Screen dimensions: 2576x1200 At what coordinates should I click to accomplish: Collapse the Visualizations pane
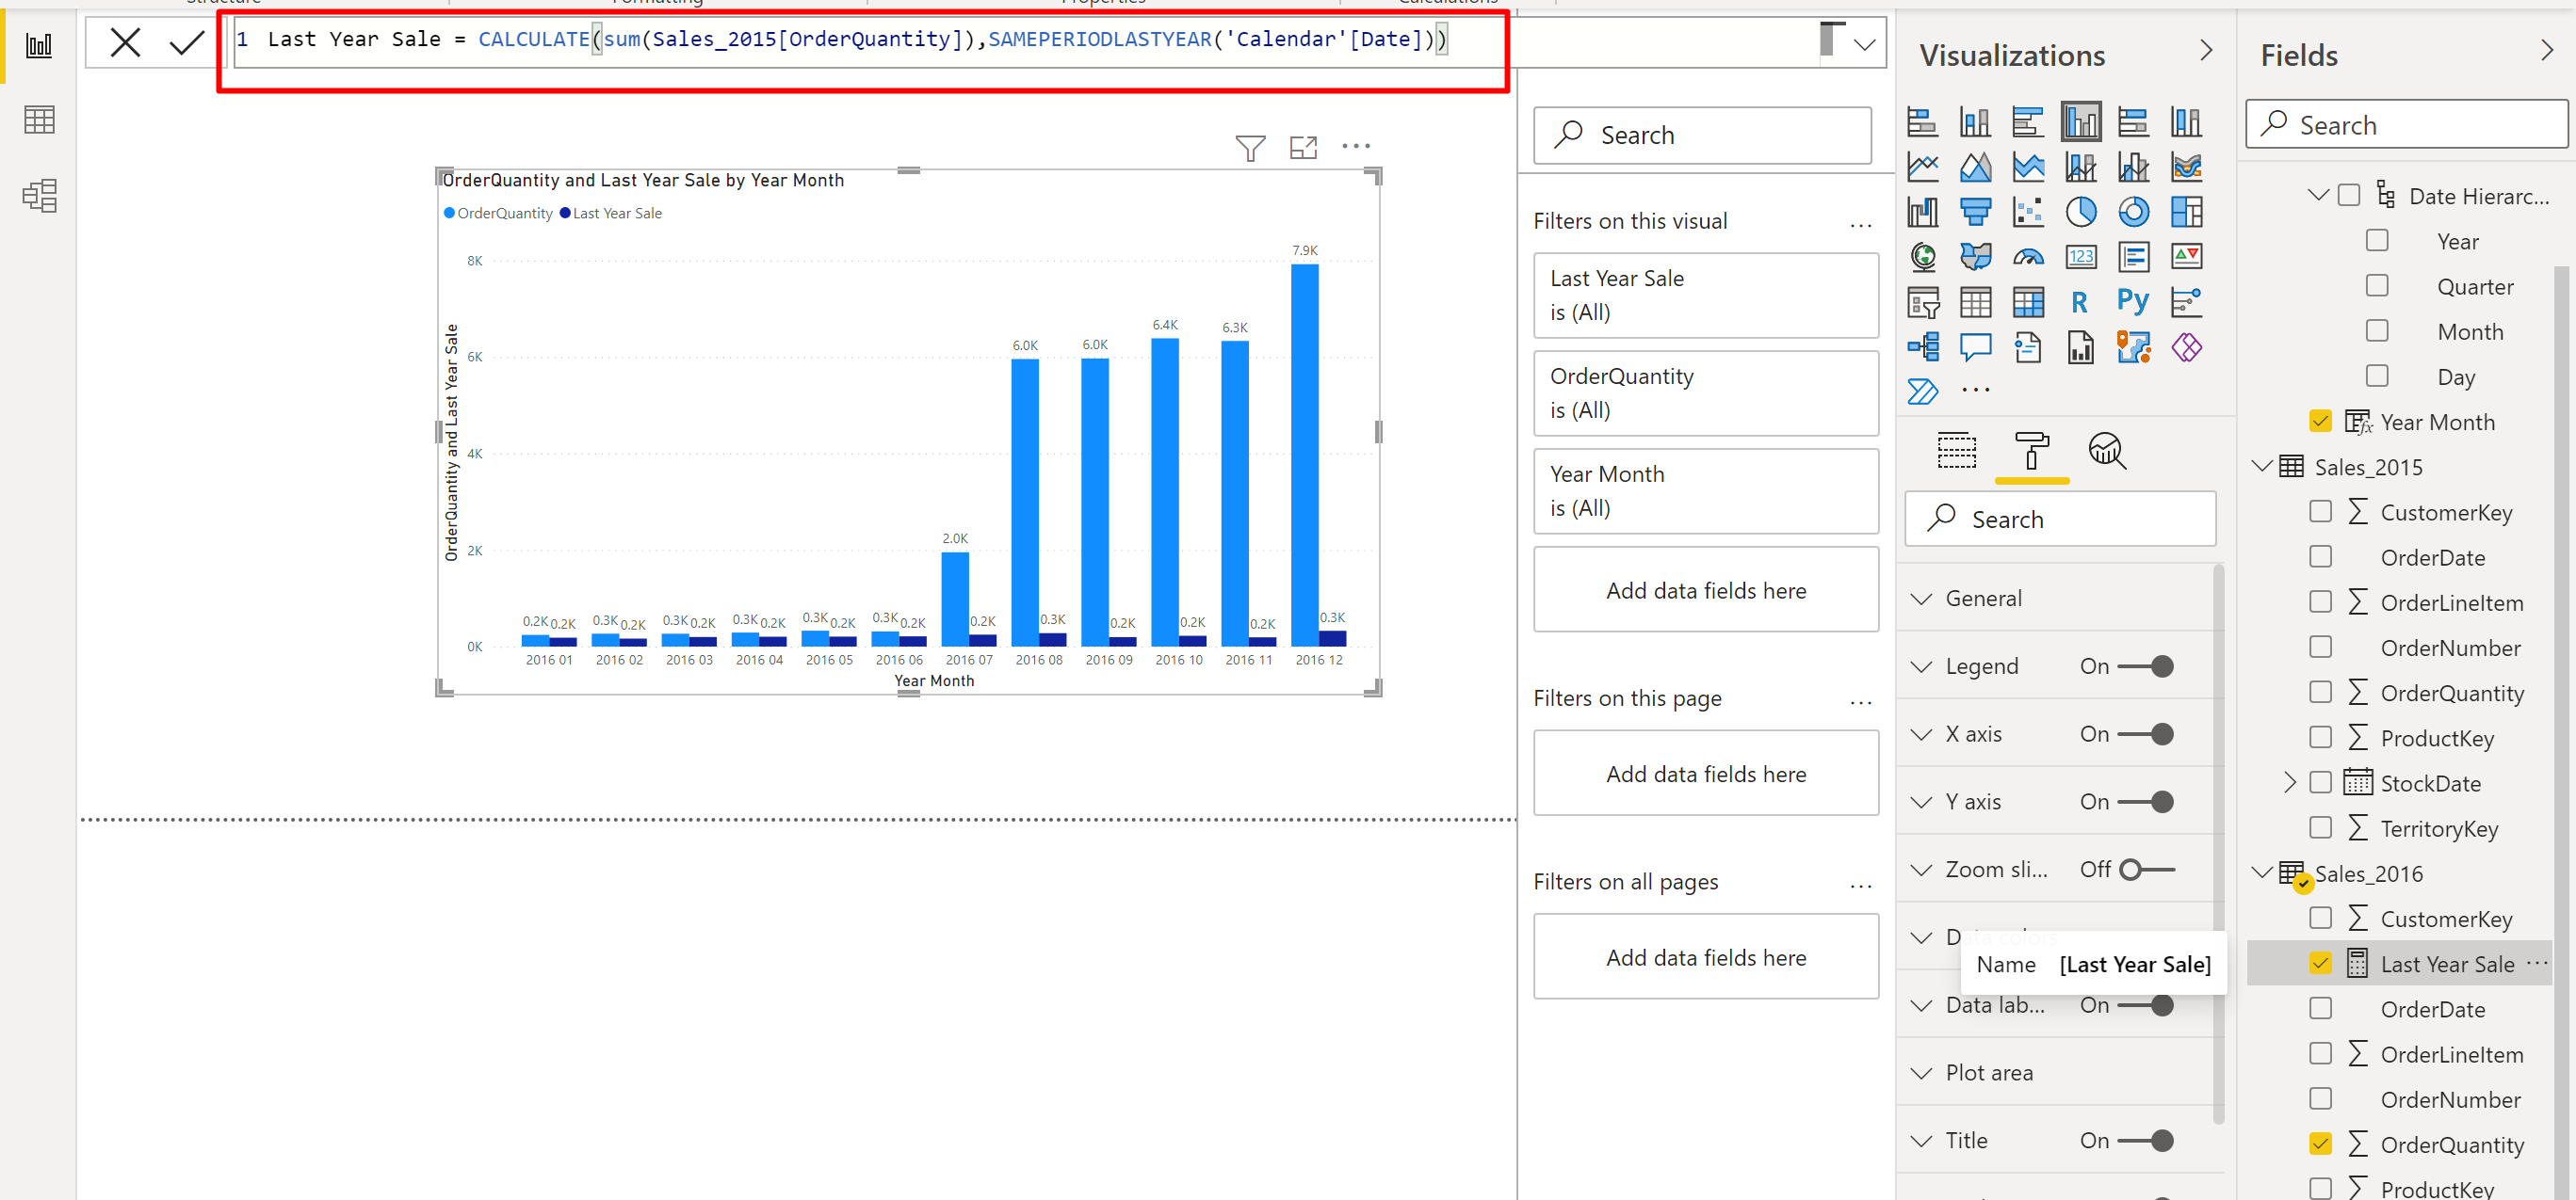[2206, 51]
